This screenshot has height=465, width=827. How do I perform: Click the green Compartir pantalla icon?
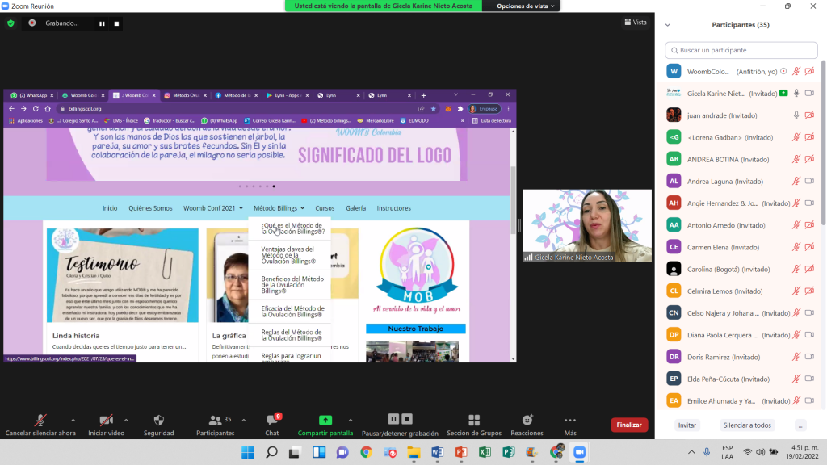point(325,420)
